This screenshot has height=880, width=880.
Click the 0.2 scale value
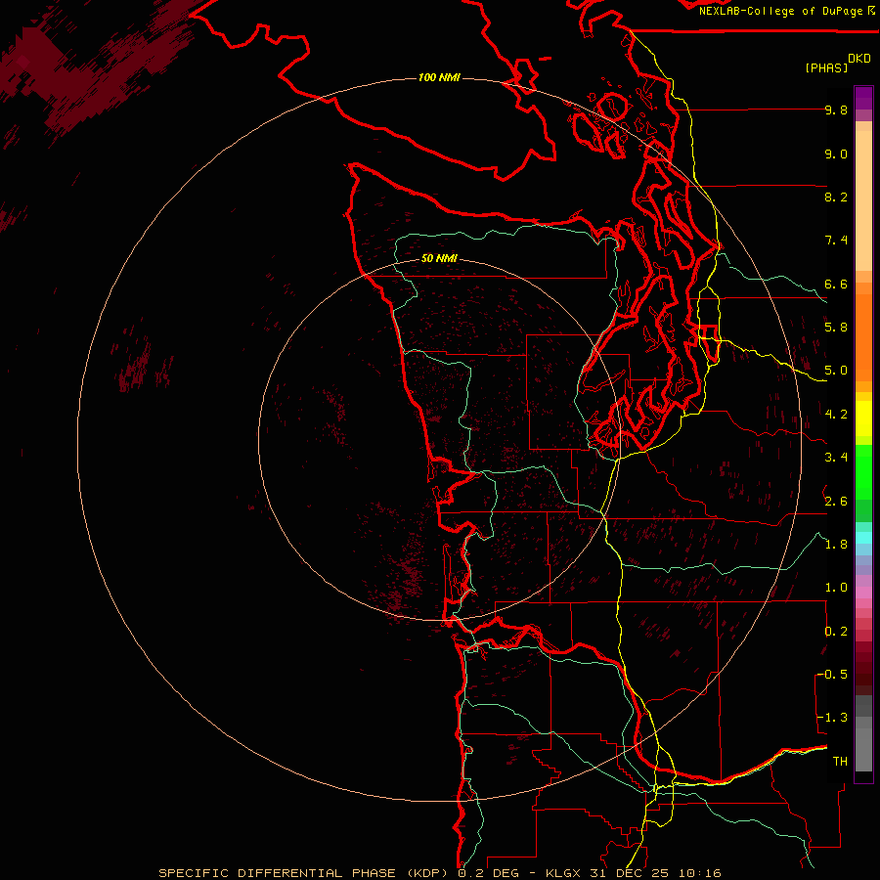(x=836, y=632)
